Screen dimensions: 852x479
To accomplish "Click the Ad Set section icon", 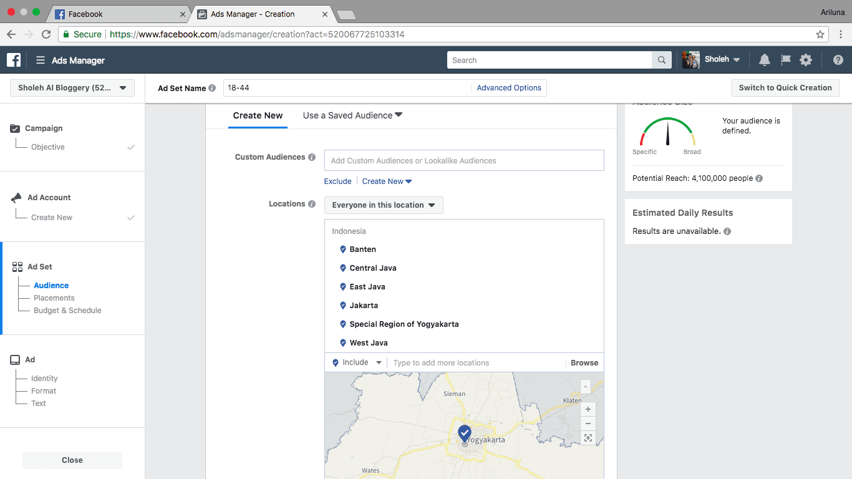I will [17, 267].
